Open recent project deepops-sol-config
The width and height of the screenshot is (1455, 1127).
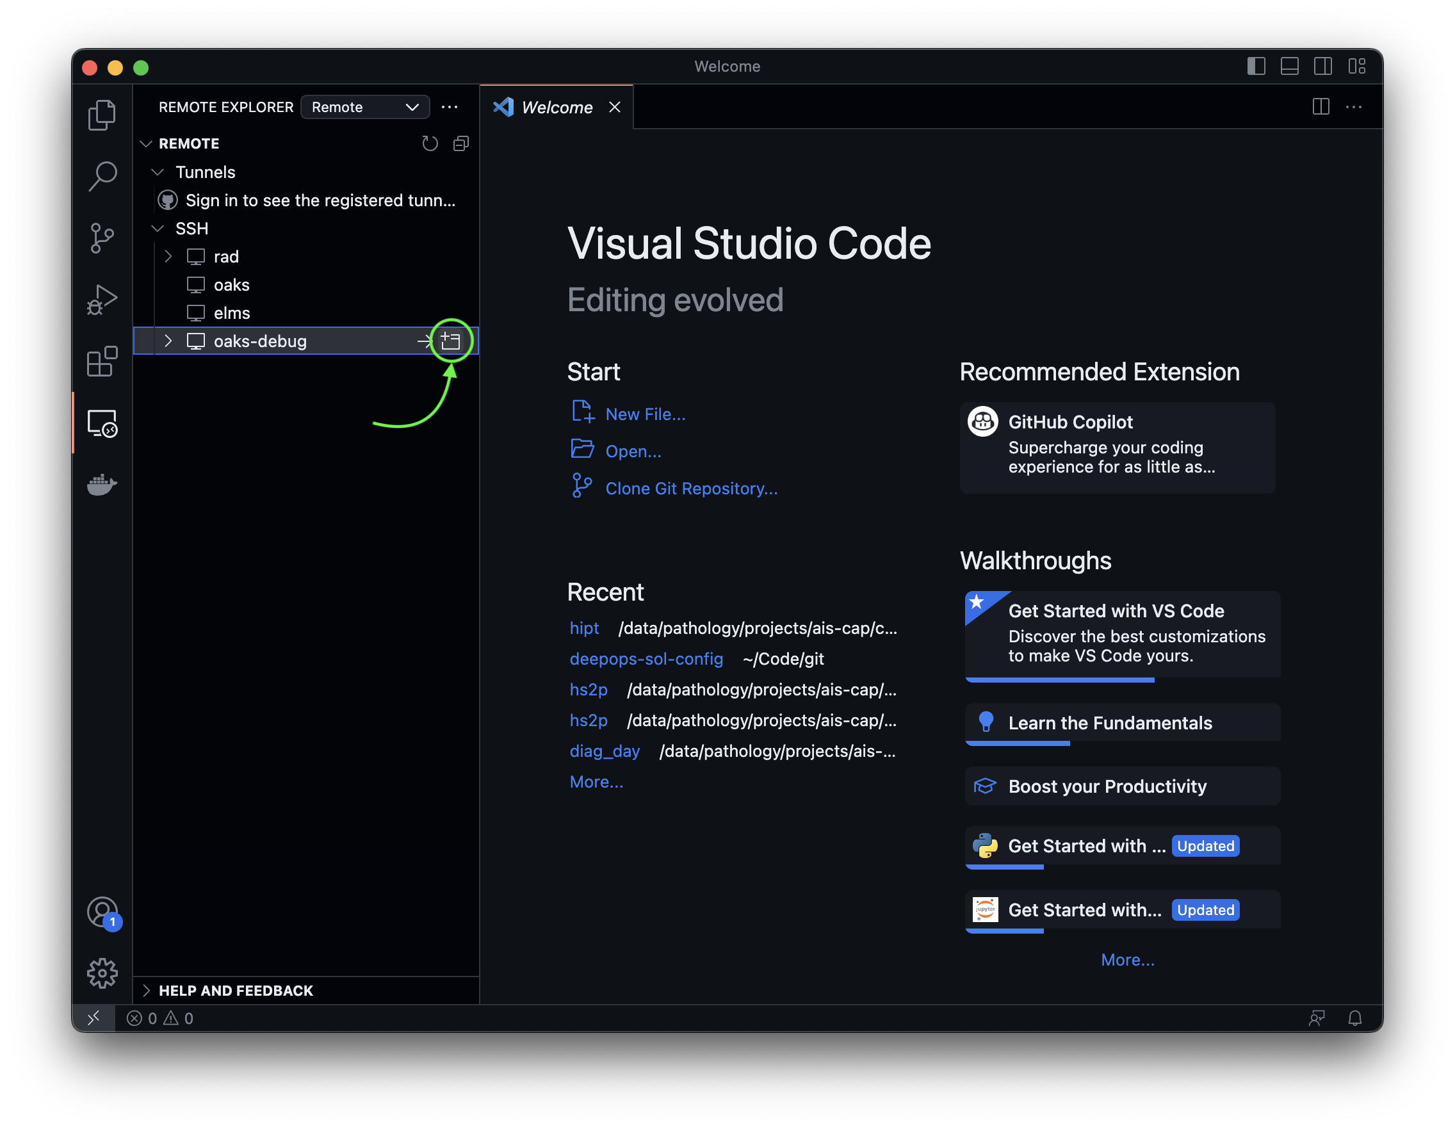[646, 659]
